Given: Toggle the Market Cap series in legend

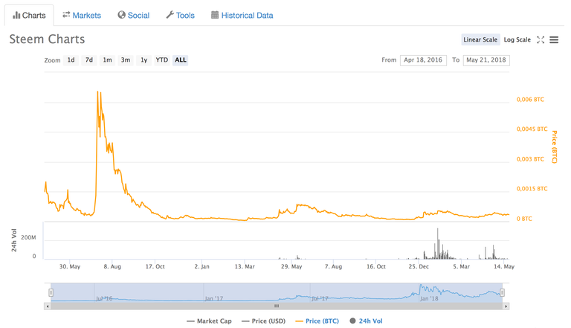Looking at the screenshot, I should pos(209,321).
